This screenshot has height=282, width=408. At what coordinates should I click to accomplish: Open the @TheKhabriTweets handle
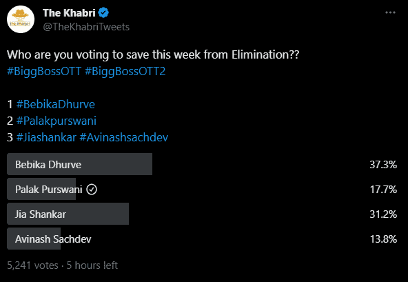click(x=86, y=27)
